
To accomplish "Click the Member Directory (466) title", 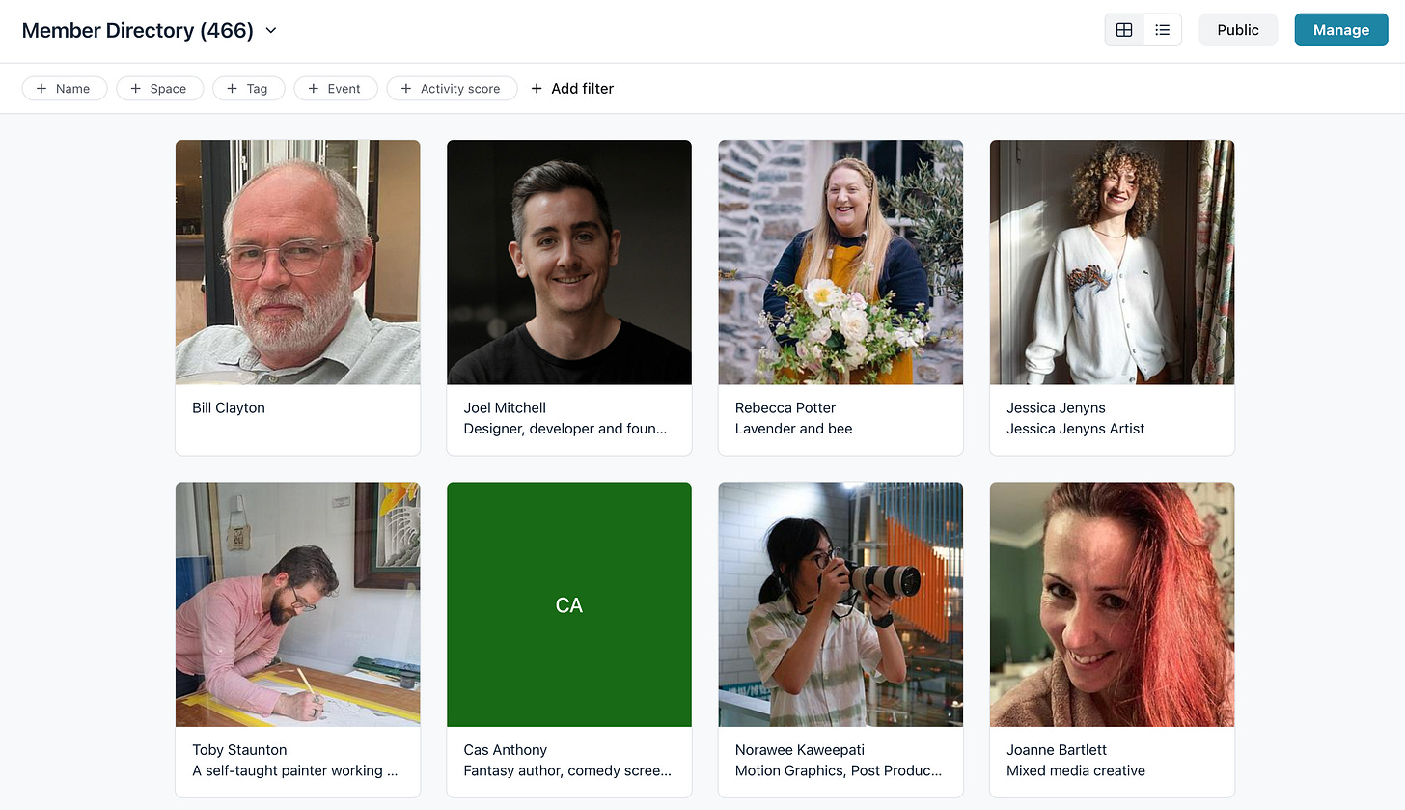I will point(138,31).
